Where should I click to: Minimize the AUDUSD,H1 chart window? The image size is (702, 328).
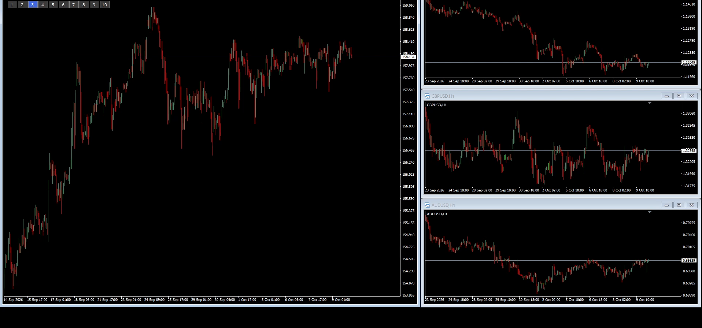(x=666, y=205)
